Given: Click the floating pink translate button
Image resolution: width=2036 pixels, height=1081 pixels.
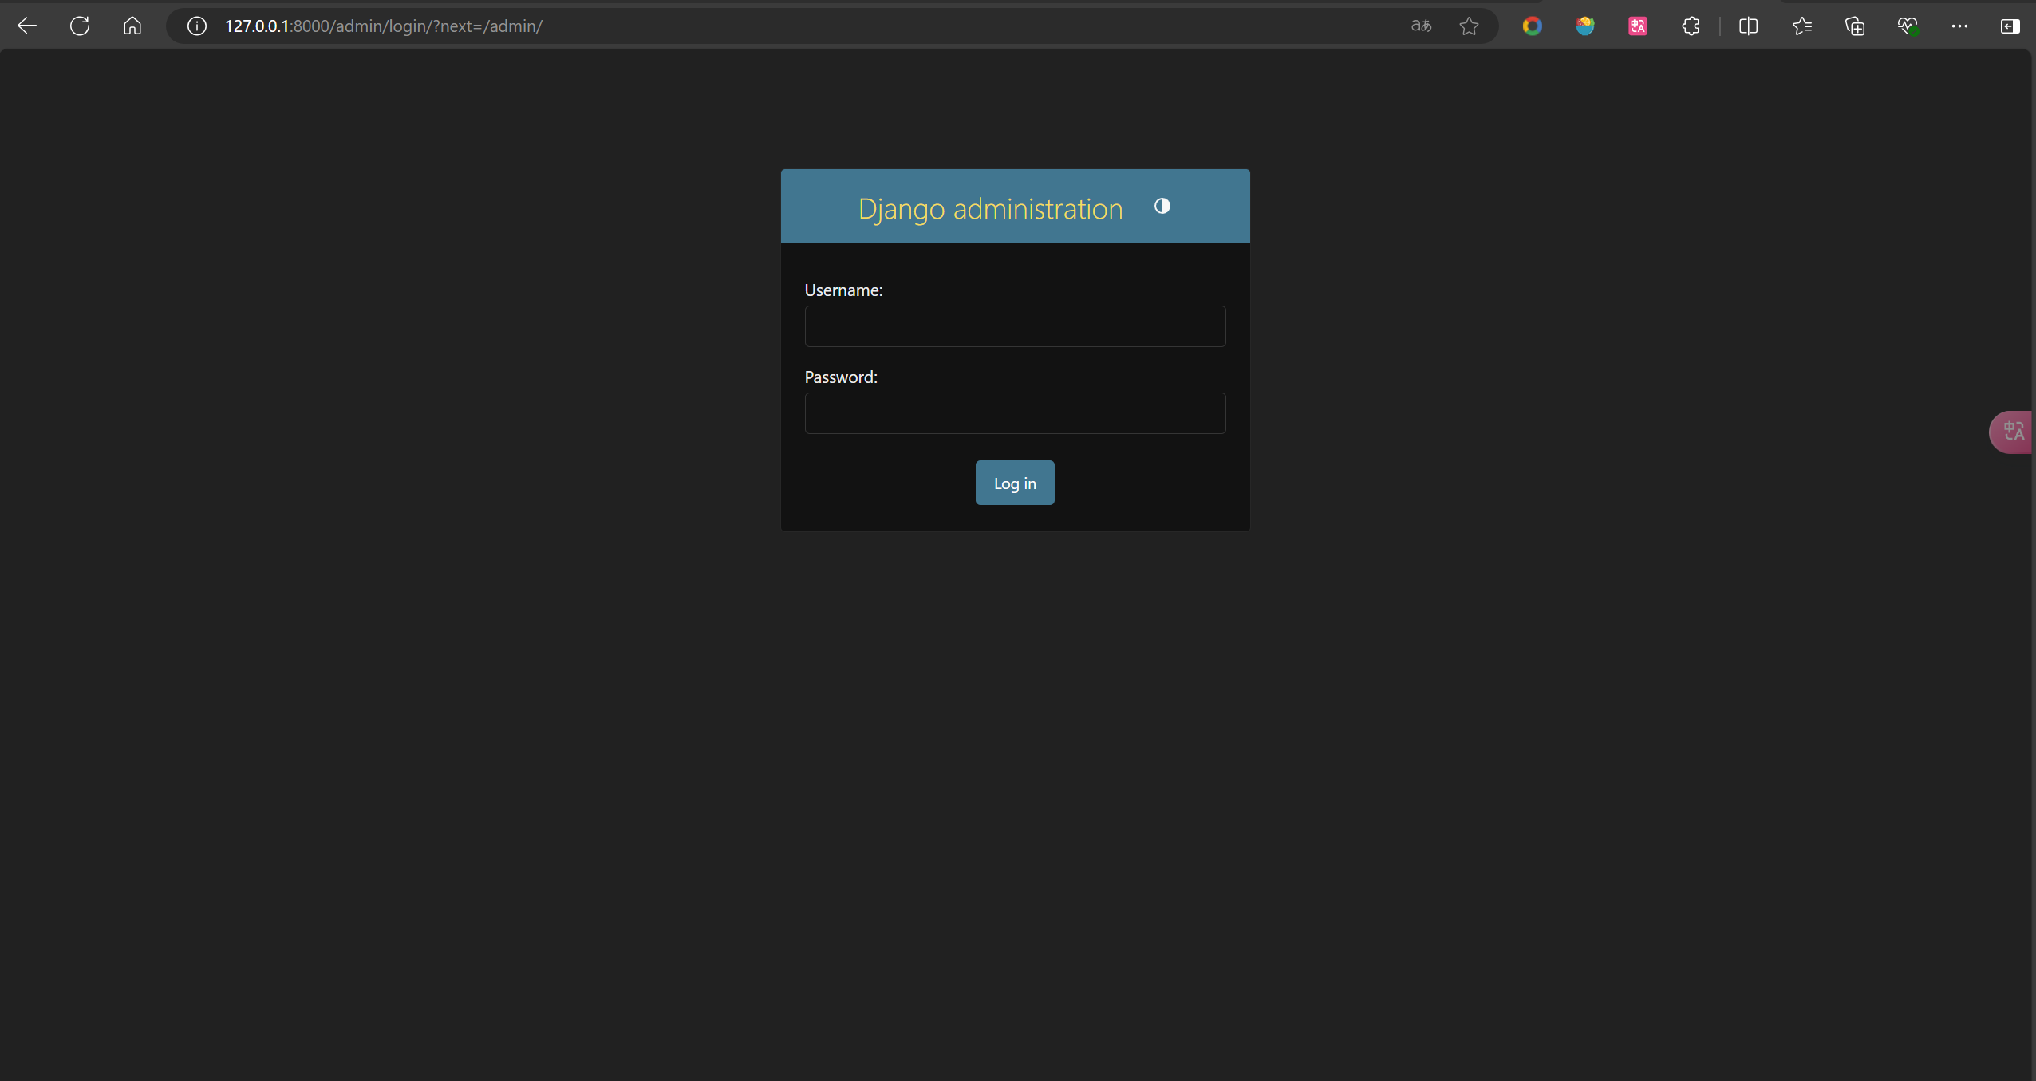Looking at the screenshot, I should pos(2012,432).
